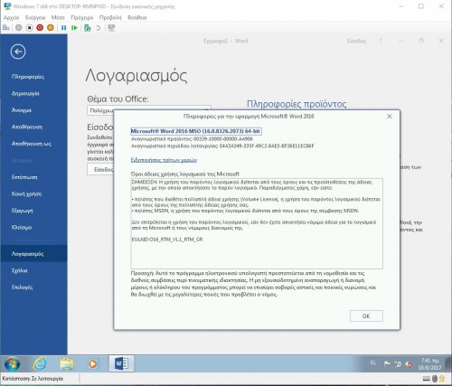Open Windows Explorer from the taskbar
452x386 pixels.
pos(67,364)
